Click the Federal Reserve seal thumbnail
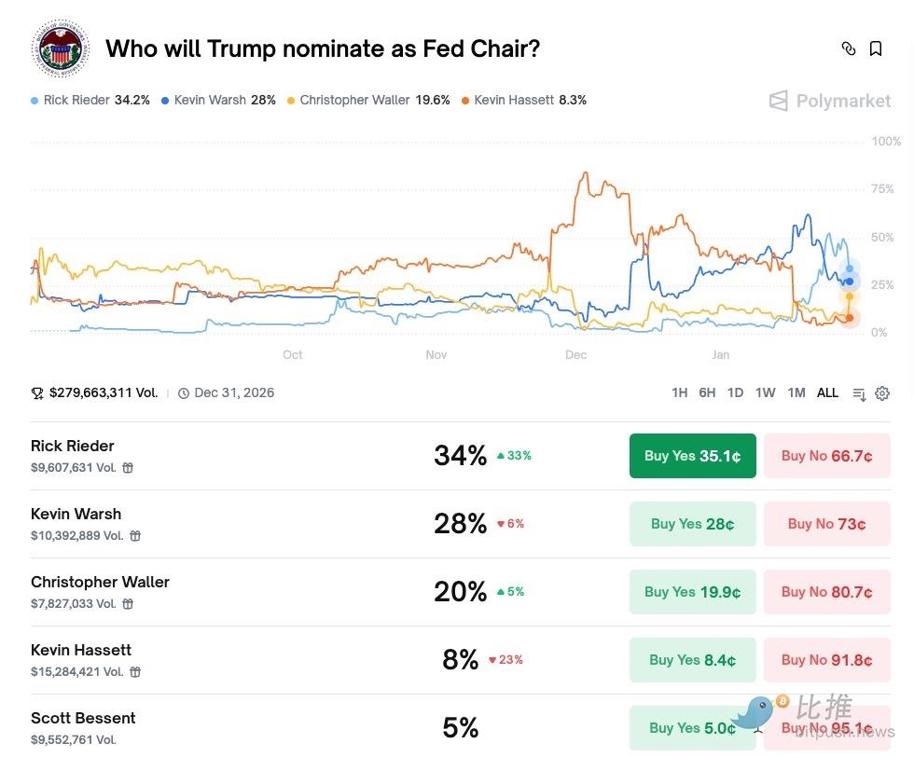This screenshot has width=914, height=757. [60, 48]
